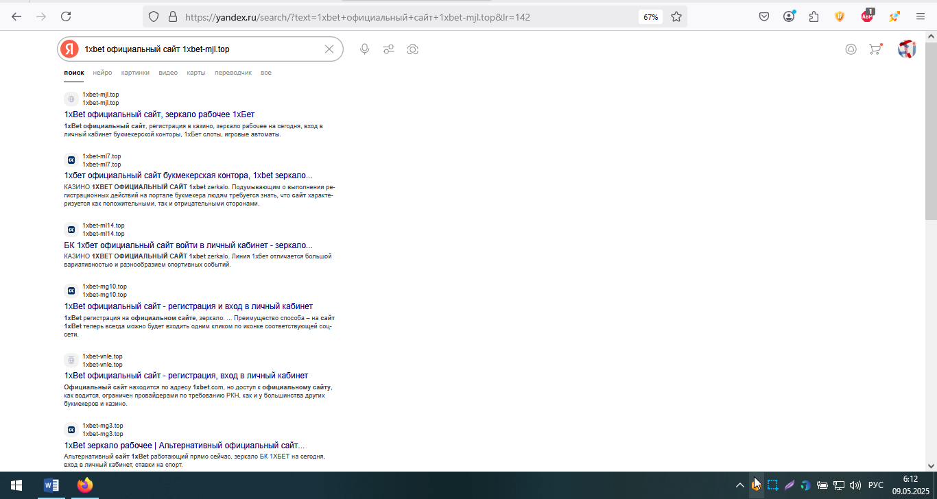937x499 pixels.
Task: Click the 1xbet-mg10.top domain link
Action: pos(104,287)
